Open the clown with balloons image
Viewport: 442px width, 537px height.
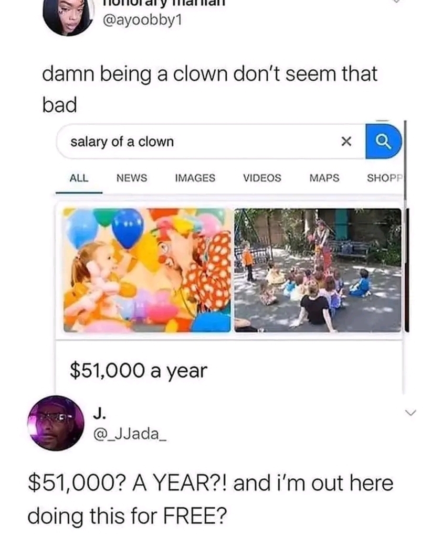pos(147,270)
